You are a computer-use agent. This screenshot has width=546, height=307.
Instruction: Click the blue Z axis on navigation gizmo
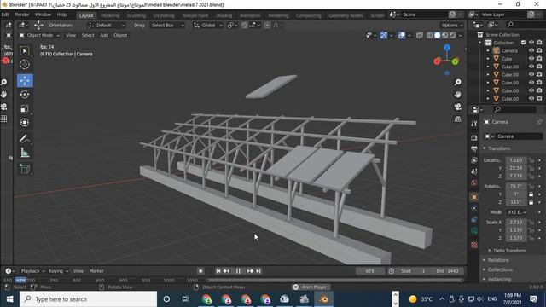coord(447,48)
